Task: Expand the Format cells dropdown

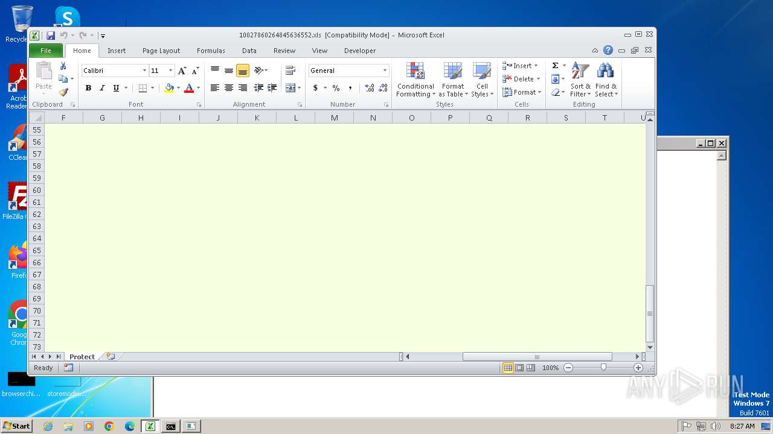Action: [539, 92]
